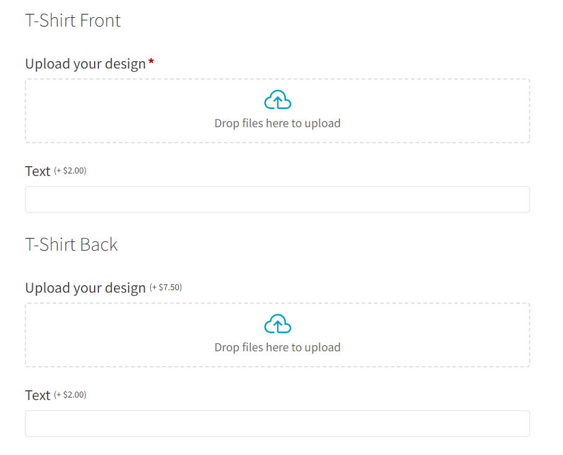Click the T-Shirt Back heading

[x=71, y=244]
